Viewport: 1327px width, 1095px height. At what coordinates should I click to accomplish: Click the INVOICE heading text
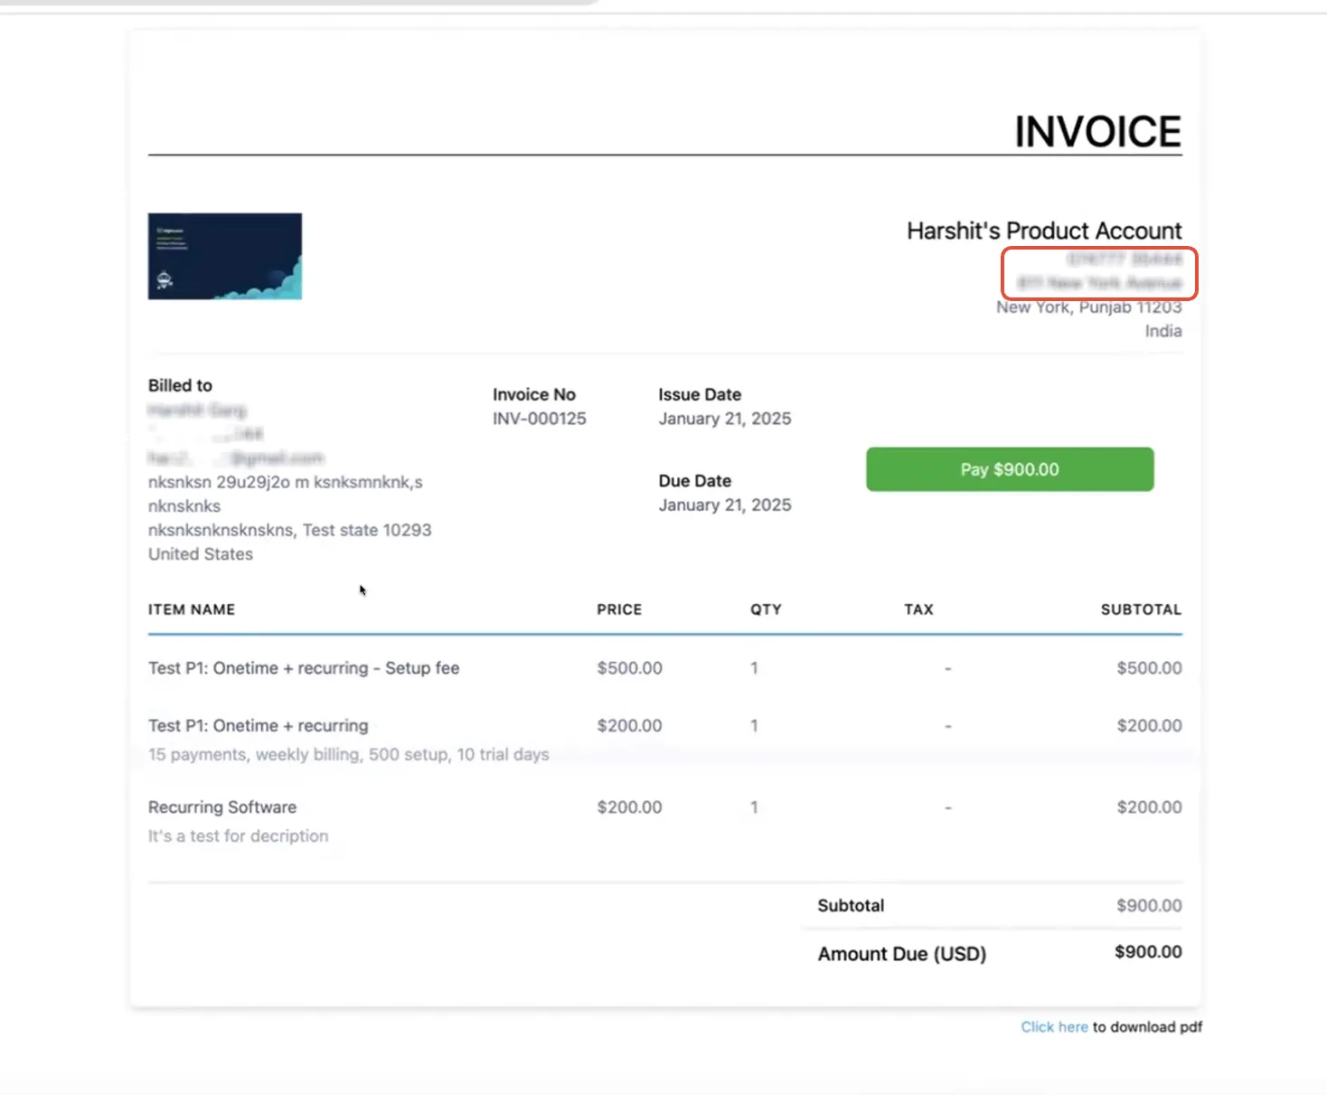(1097, 132)
